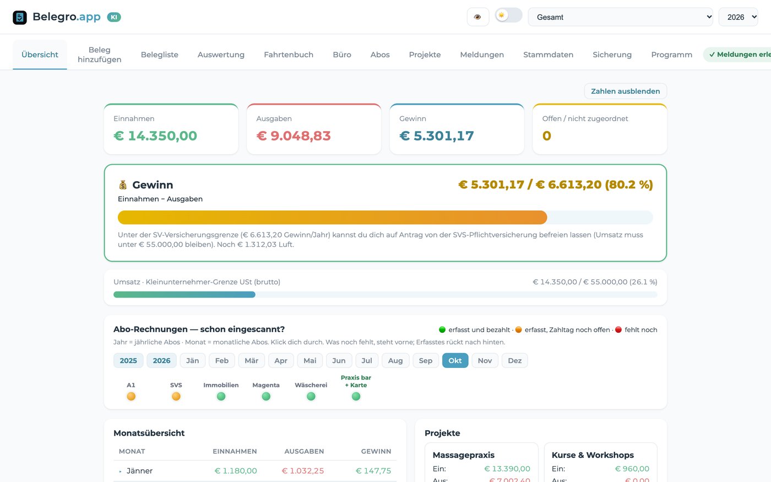The width and height of the screenshot is (771, 482).
Task: Go to the Stammdaten tab
Action: pyautogui.click(x=548, y=55)
